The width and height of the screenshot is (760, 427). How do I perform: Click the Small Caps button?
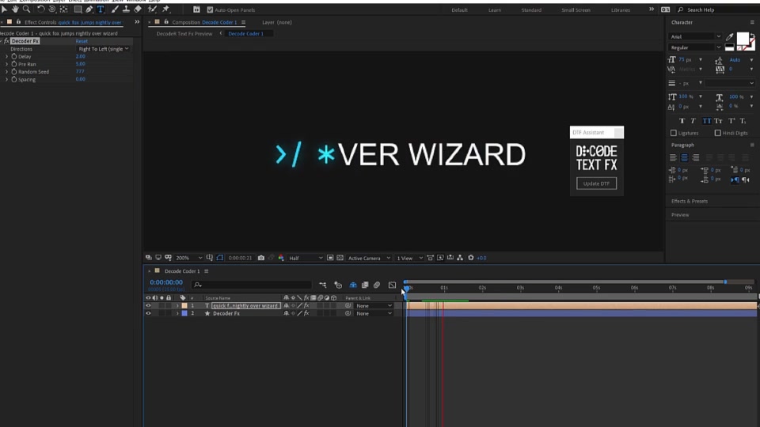[718, 121]
